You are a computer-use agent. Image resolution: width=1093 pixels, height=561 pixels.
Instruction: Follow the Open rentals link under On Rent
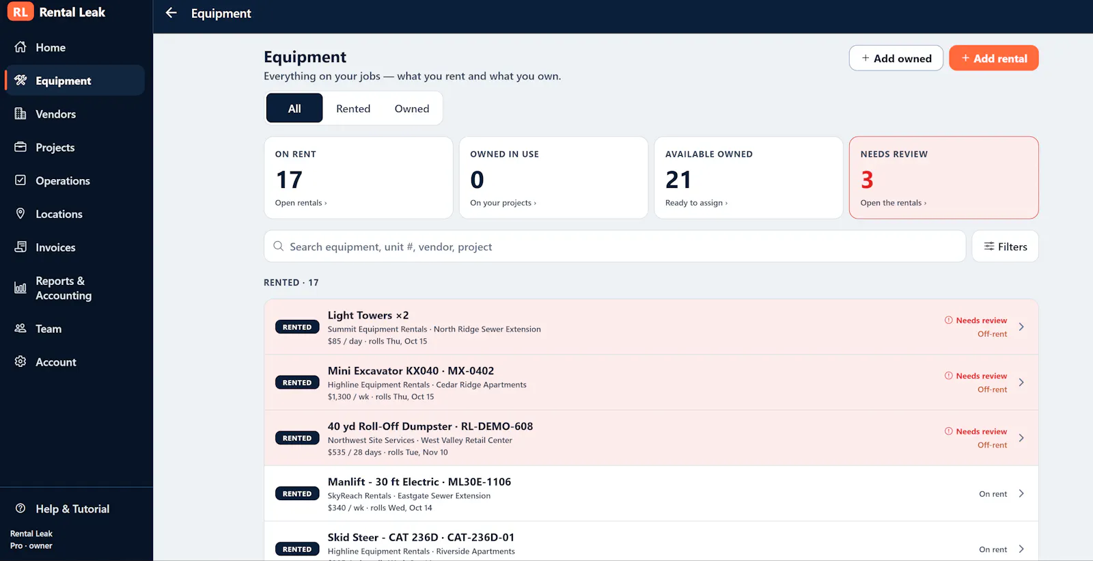[x=301, y=203]
